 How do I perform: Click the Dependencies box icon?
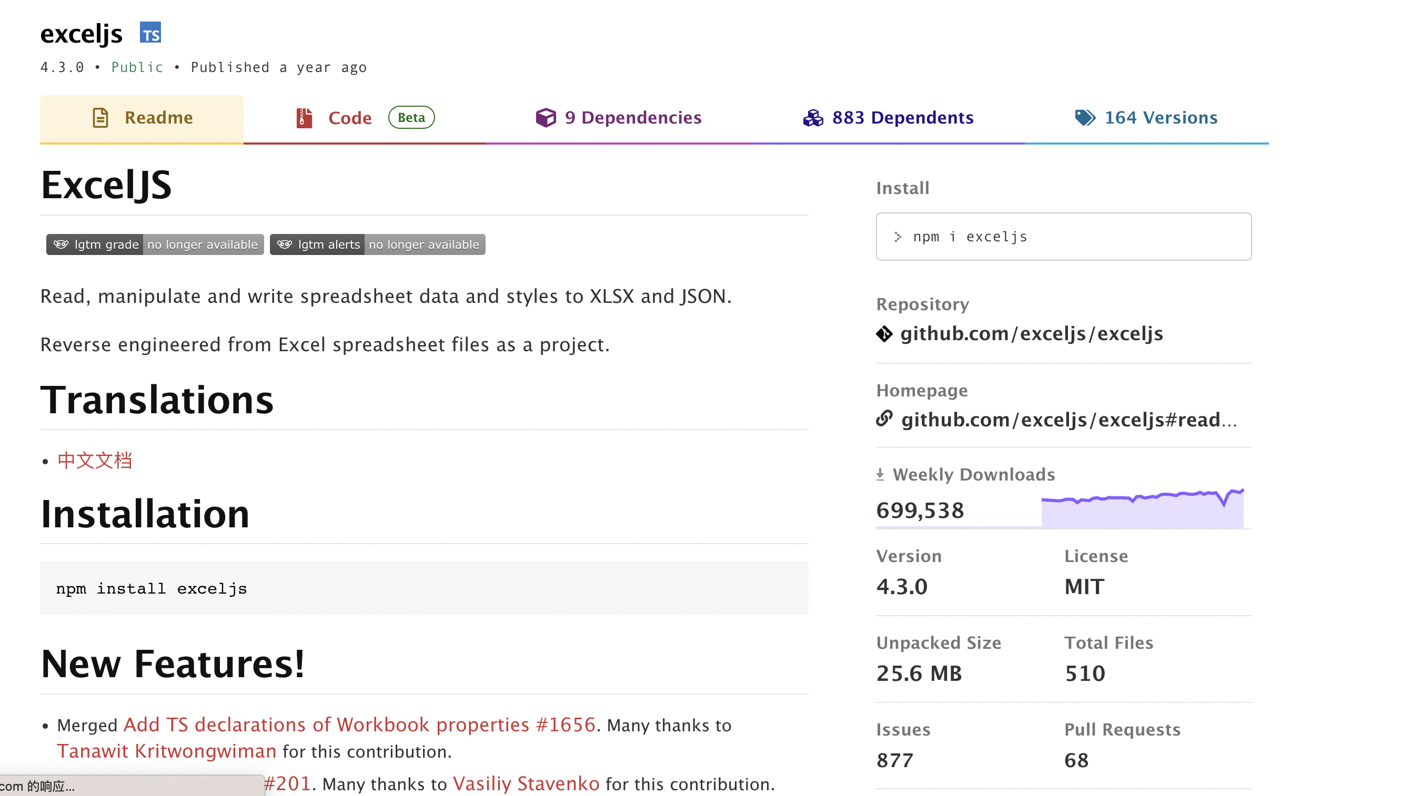[546, 118]
